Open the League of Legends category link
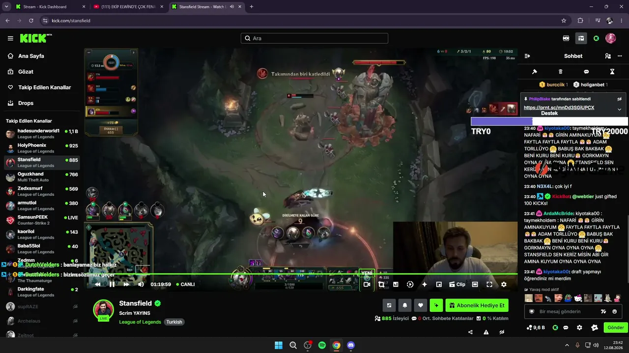Image resolution: width=629 pixels, height=353 pixels. tap(140, 322)
